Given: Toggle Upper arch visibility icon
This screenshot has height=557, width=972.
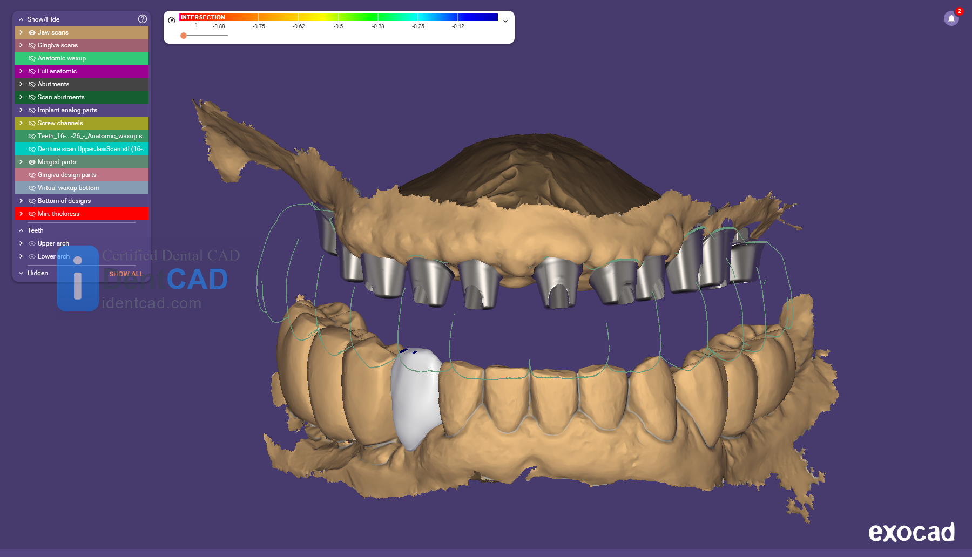Looking at the screenshot, I should click(32, 243).
